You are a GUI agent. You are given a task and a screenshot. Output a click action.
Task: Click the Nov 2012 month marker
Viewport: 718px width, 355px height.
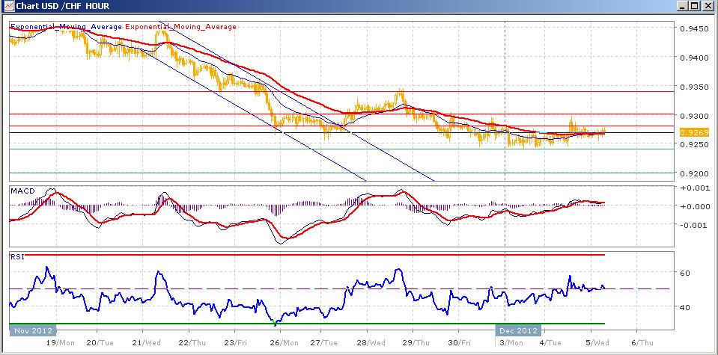(32, 330)
